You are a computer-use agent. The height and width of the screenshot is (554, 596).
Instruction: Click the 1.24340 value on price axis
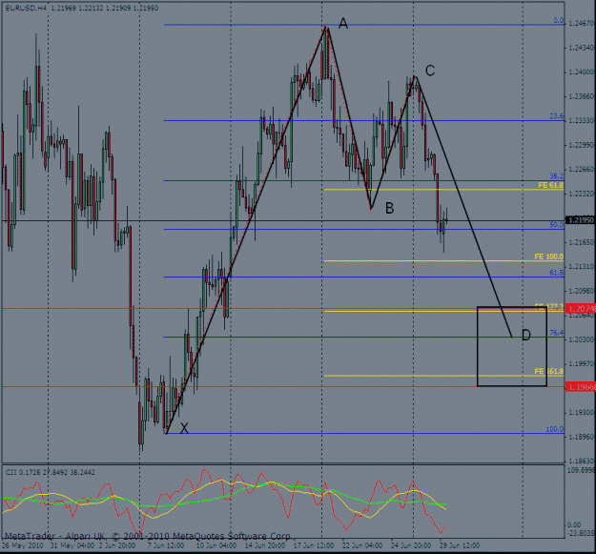[x=581, y=48]
